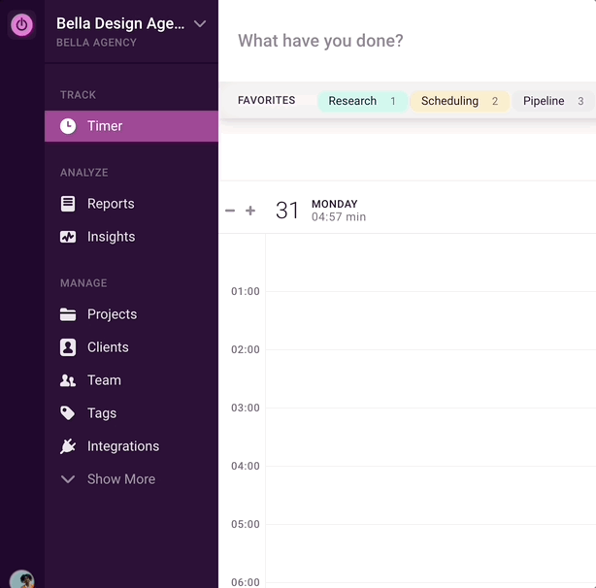Viewport: 596px width, 588px height.
Task: Open the user profile avatar
Action: click(x=21, y=579)
